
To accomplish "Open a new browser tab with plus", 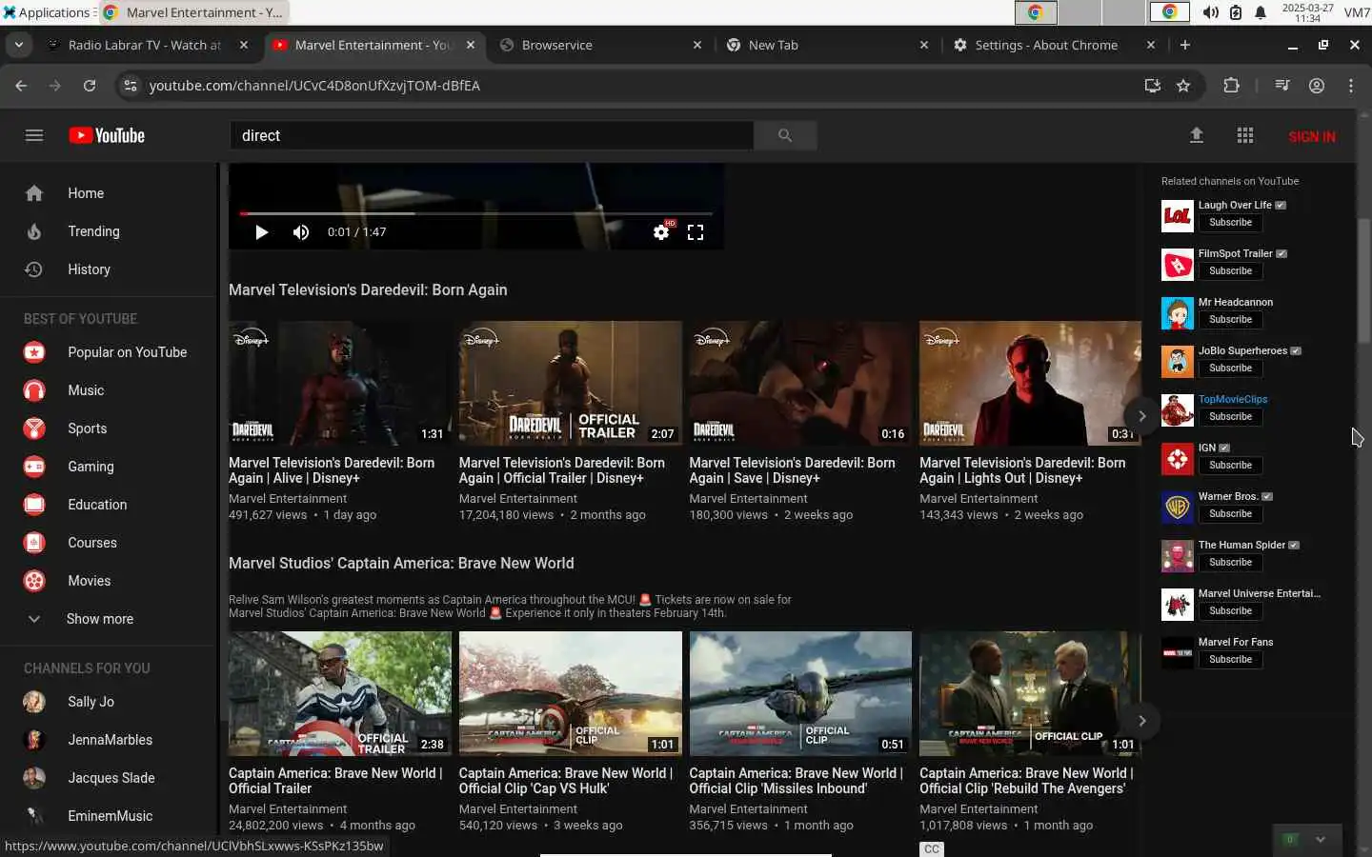I will click(1184, 45).
